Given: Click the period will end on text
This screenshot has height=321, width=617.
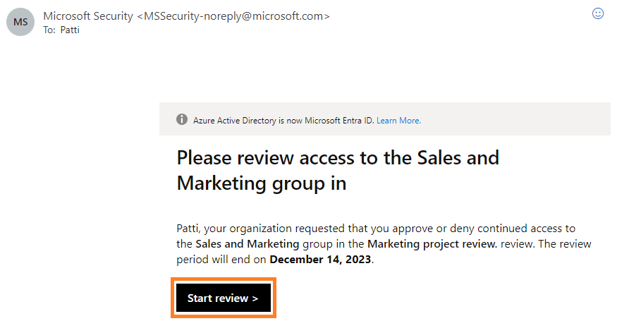Looking at the screenshot, I should (x=221, y=260).
